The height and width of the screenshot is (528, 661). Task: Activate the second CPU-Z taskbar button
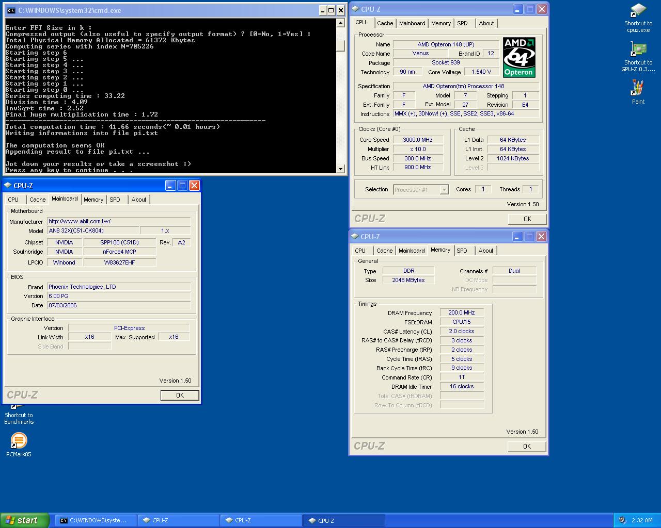pos(261,520)
